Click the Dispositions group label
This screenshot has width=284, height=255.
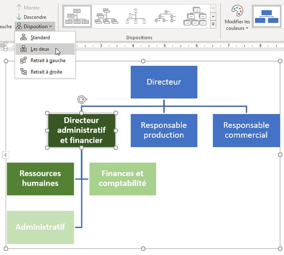click(x=139, y=38)
